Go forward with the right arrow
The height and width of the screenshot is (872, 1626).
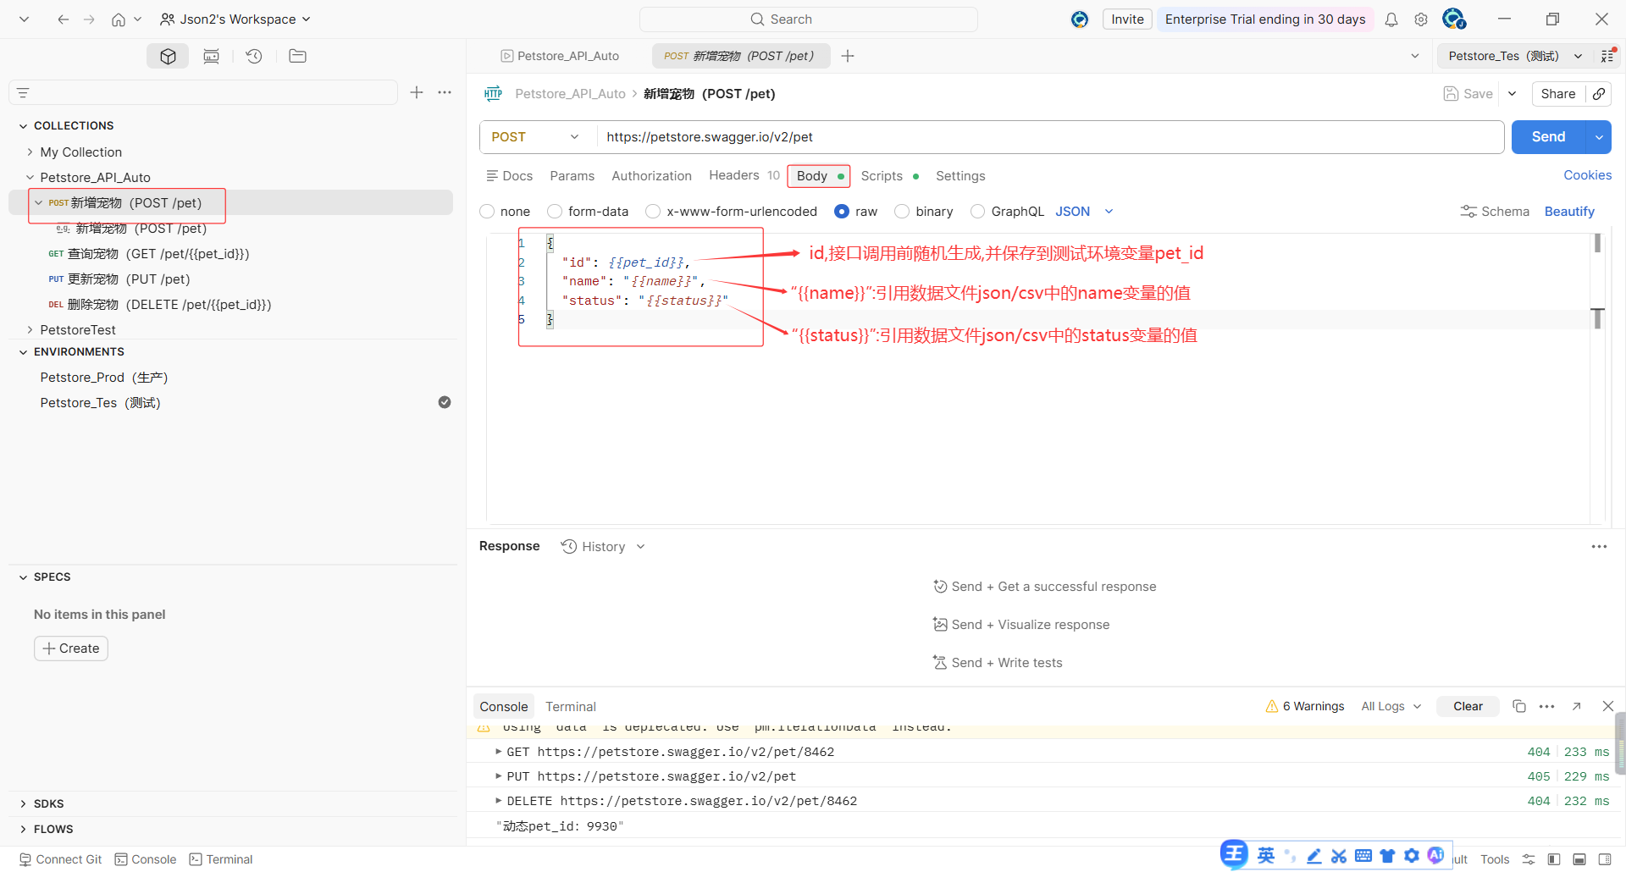[89, 19]
